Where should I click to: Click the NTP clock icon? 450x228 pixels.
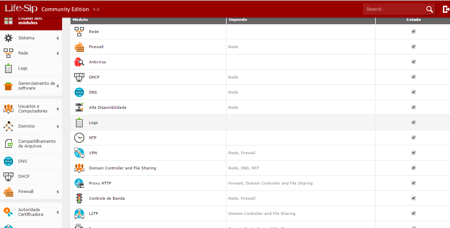(x=79, y=138)
